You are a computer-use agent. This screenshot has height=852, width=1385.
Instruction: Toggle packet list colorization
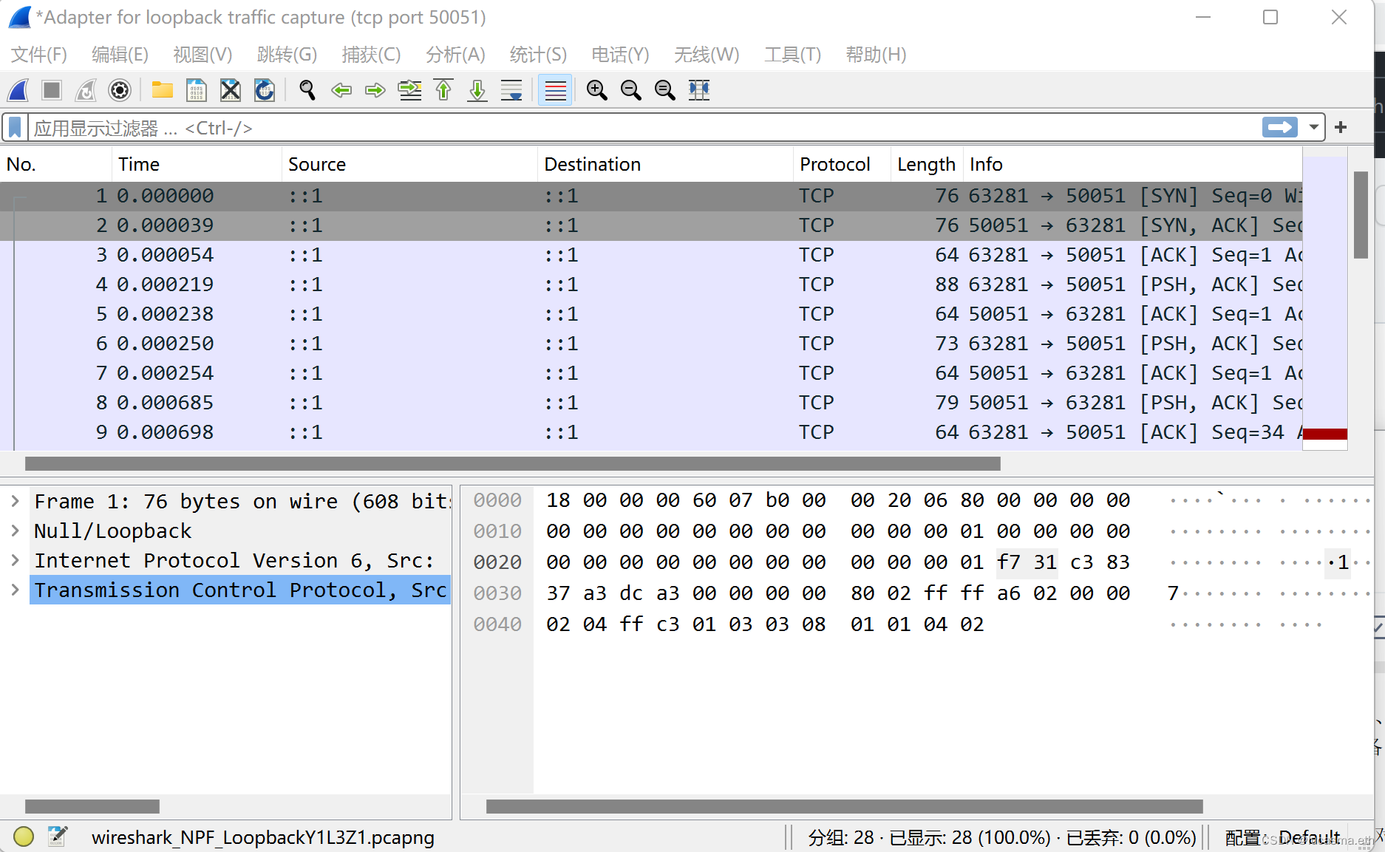tap(555, 90)
